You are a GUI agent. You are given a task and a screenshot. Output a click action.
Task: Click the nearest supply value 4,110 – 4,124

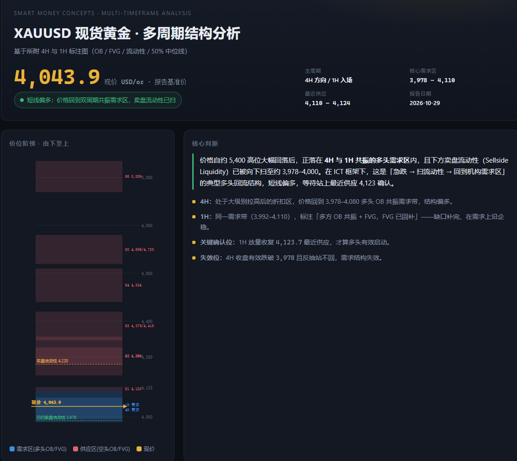point(327,103)
